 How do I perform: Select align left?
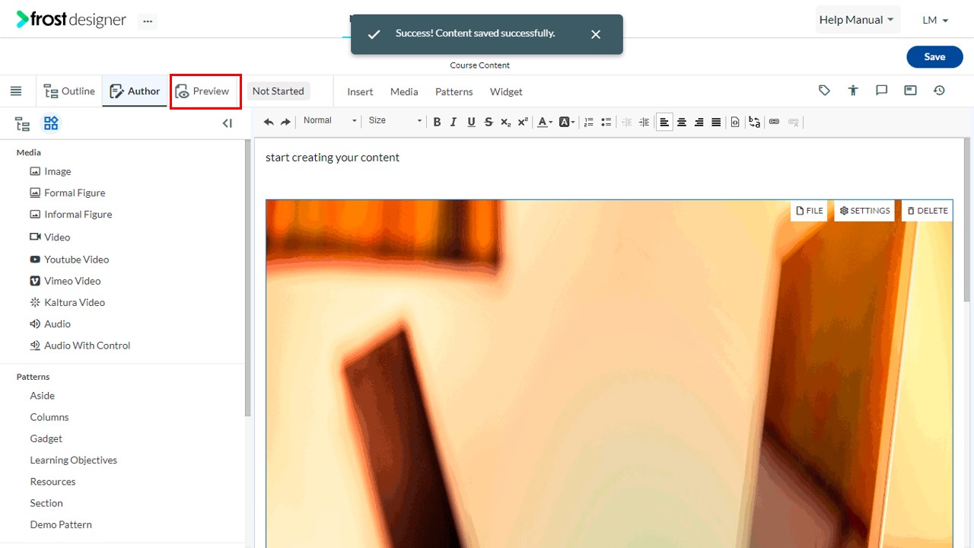point(664,122)
